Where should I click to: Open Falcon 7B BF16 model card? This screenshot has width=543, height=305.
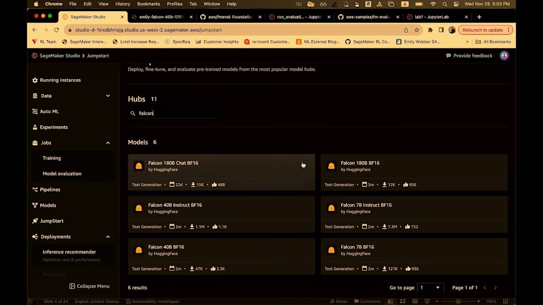pyautogui.click(x=414, y=256)
